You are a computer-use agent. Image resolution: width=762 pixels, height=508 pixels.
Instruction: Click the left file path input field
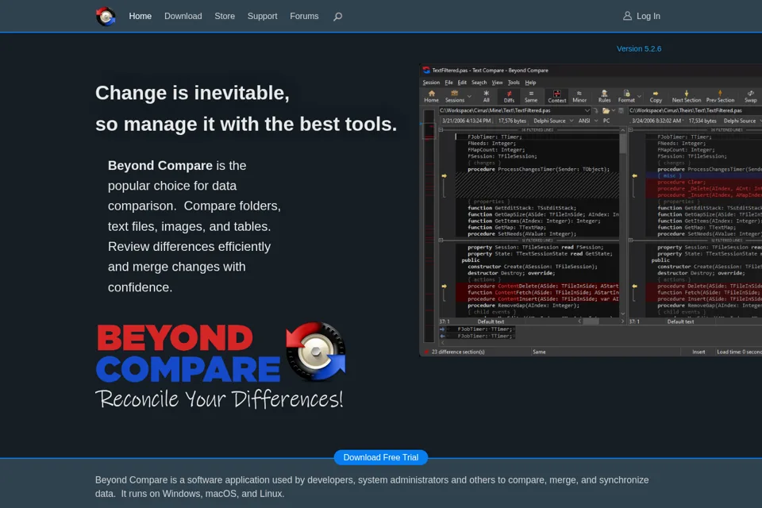[x=514, y=111]
